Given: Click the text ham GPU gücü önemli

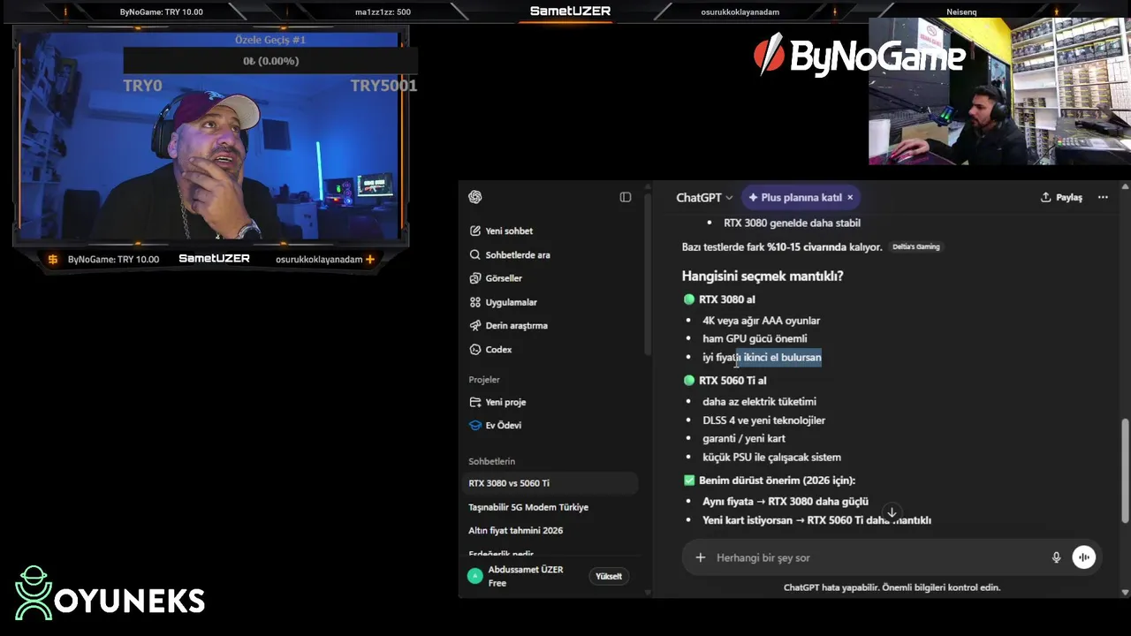Looking at the screenshot, I should [x=755, y=338].
